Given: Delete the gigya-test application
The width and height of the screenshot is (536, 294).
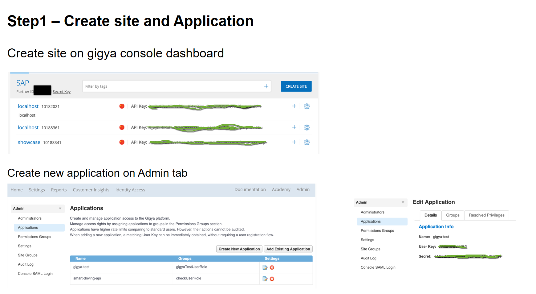Looking at the screenshot, I should (272, 267).
